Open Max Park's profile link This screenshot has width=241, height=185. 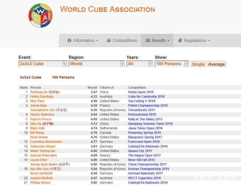(x=37, y=101)
